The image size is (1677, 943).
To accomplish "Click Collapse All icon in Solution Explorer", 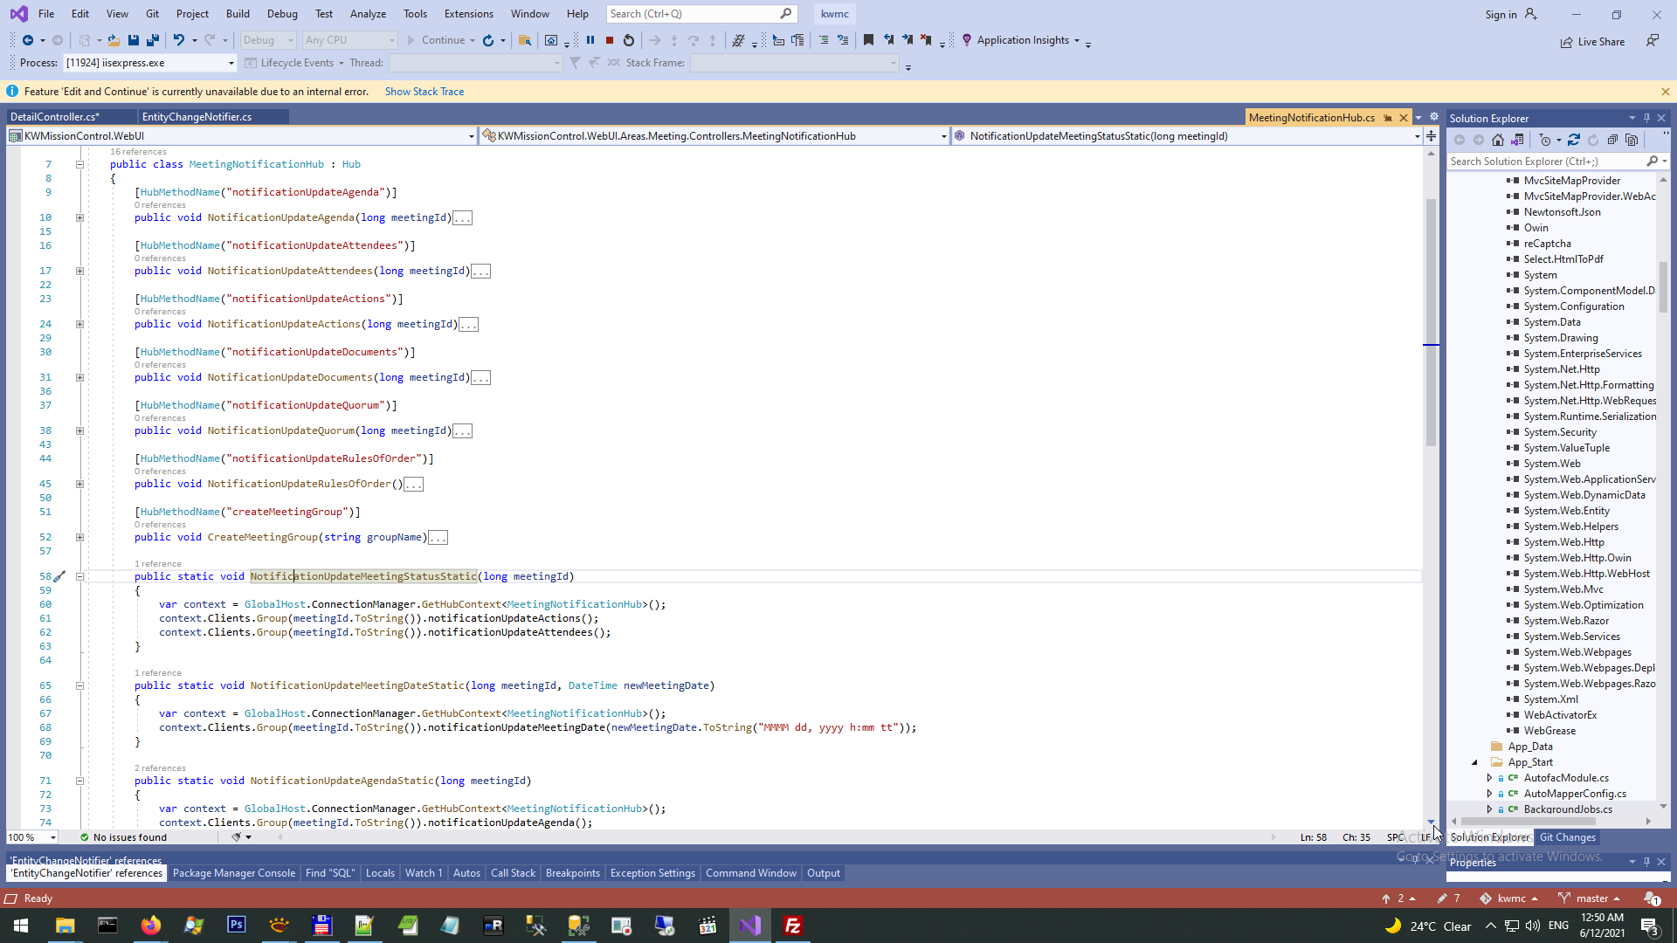I will [1612, 140].
